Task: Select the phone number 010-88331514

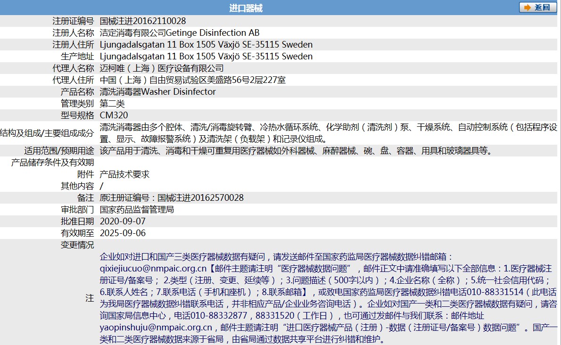Action: (x=495, y=292)
